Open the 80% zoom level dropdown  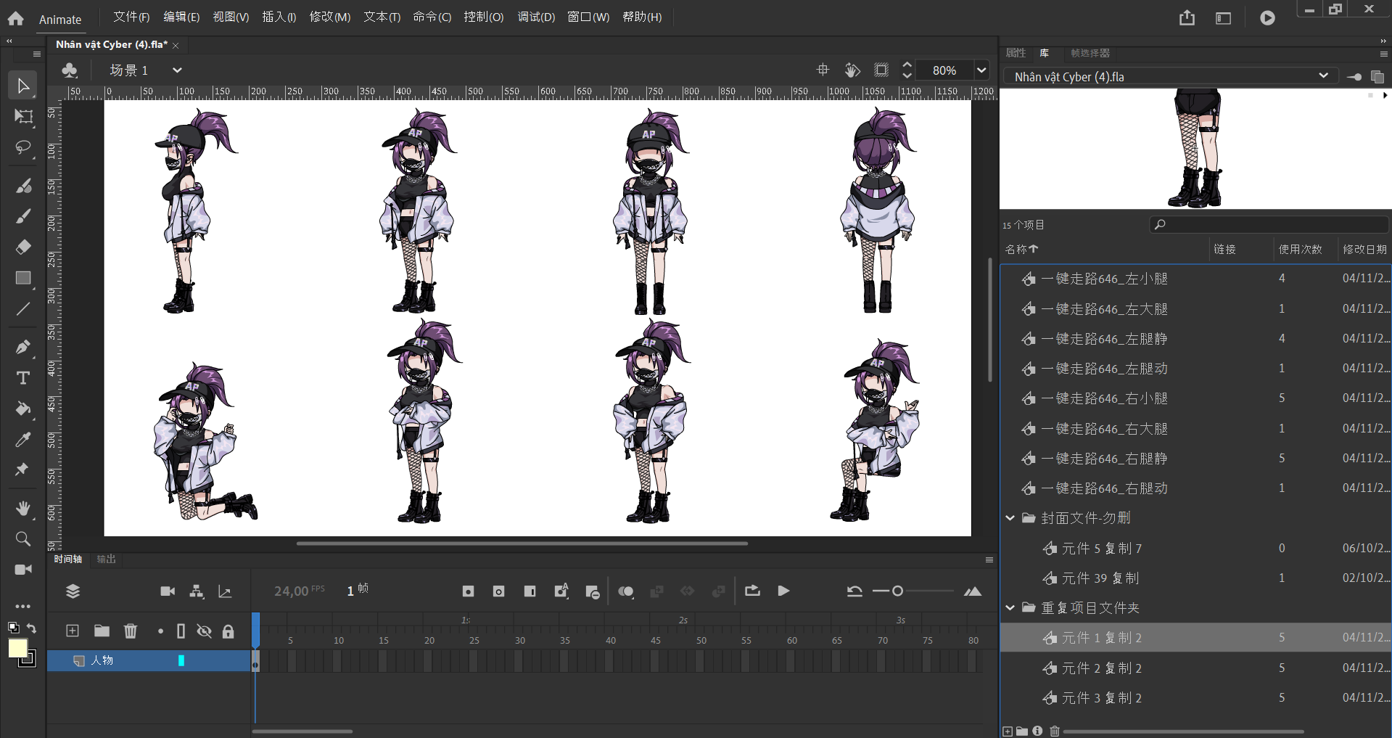click(981, 70)
